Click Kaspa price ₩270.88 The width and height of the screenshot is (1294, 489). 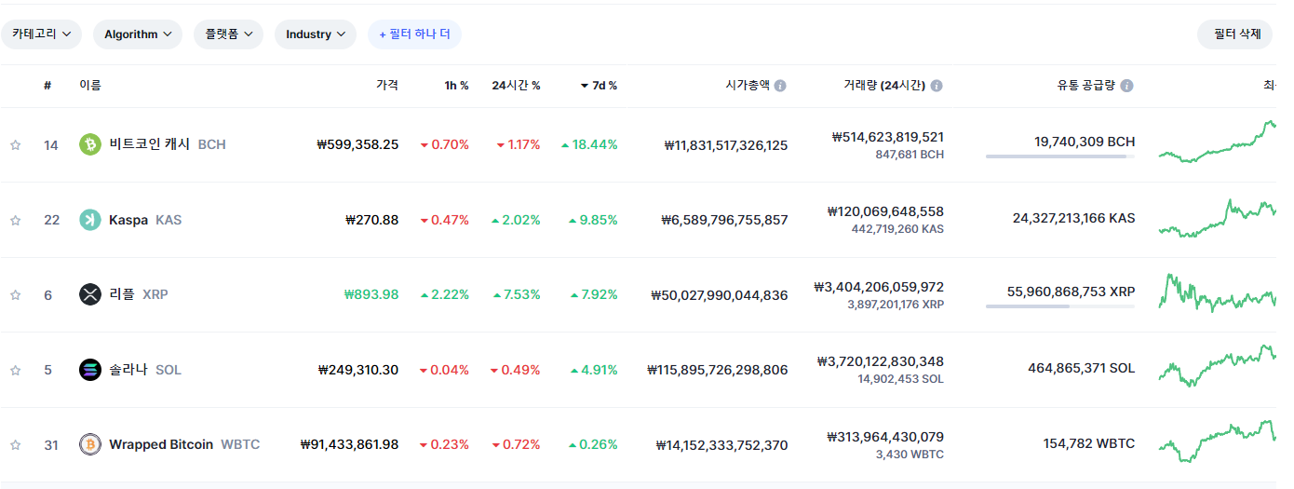coord(371,220)
